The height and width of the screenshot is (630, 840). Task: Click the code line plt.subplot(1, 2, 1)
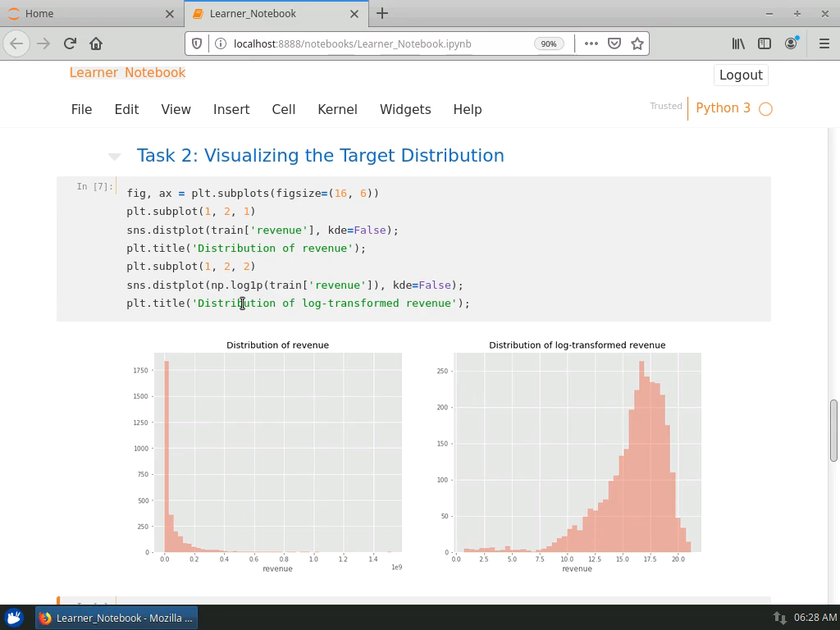pyautogui.click(x=191, y=212)
